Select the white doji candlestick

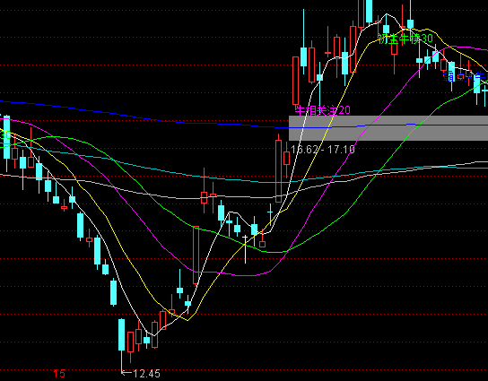click(x=245, y=249)
